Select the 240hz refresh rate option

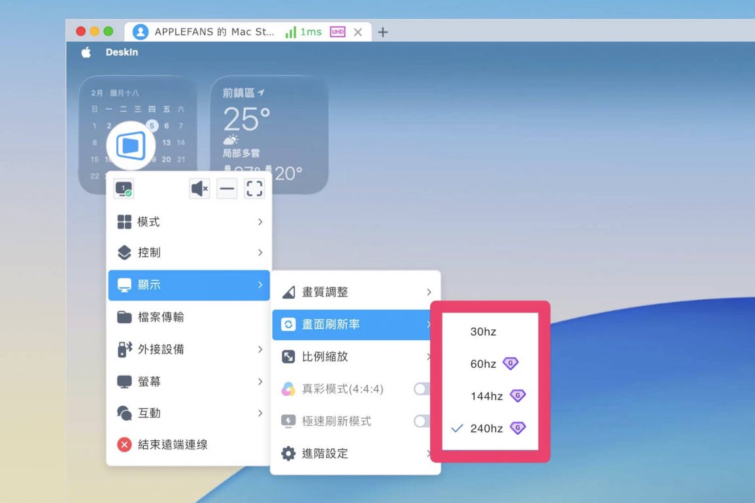[486, 429]
